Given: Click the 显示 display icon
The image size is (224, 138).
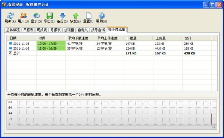Looking at the screenshot, I should (37, 16).
